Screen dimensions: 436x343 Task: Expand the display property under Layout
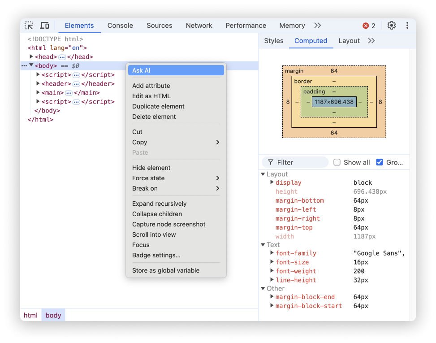[272, 182]
